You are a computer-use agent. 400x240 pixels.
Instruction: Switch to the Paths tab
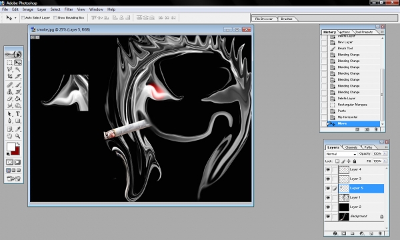(368, 147)
